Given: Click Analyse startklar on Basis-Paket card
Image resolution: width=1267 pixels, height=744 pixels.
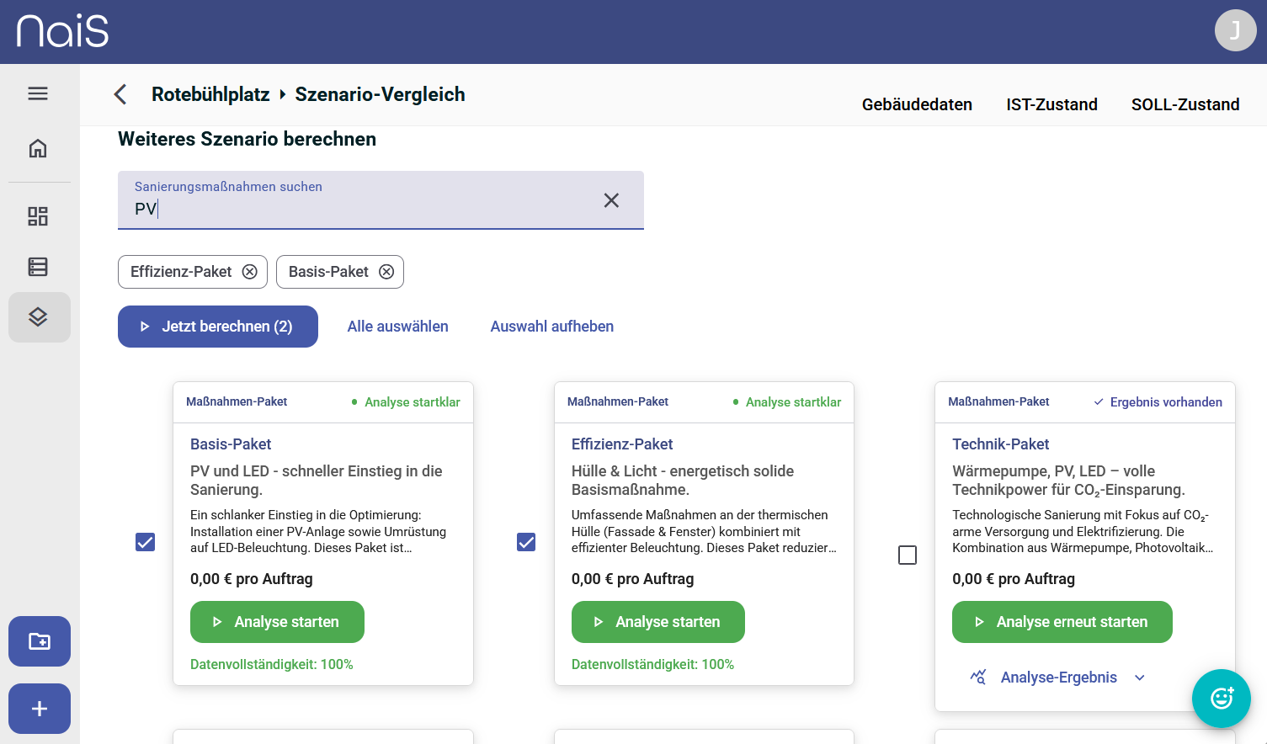Looking at the screenshot, I should 413,402.
